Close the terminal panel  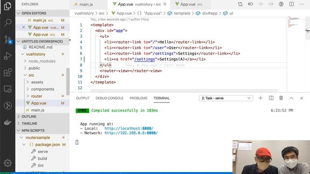(x=301, y=98)
